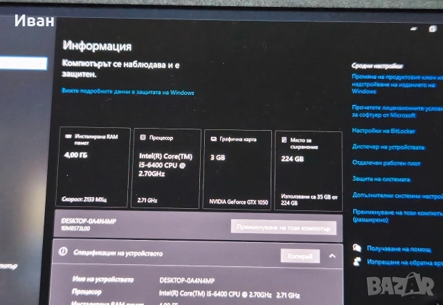Click the send feedback link

(x=405, y=262)
